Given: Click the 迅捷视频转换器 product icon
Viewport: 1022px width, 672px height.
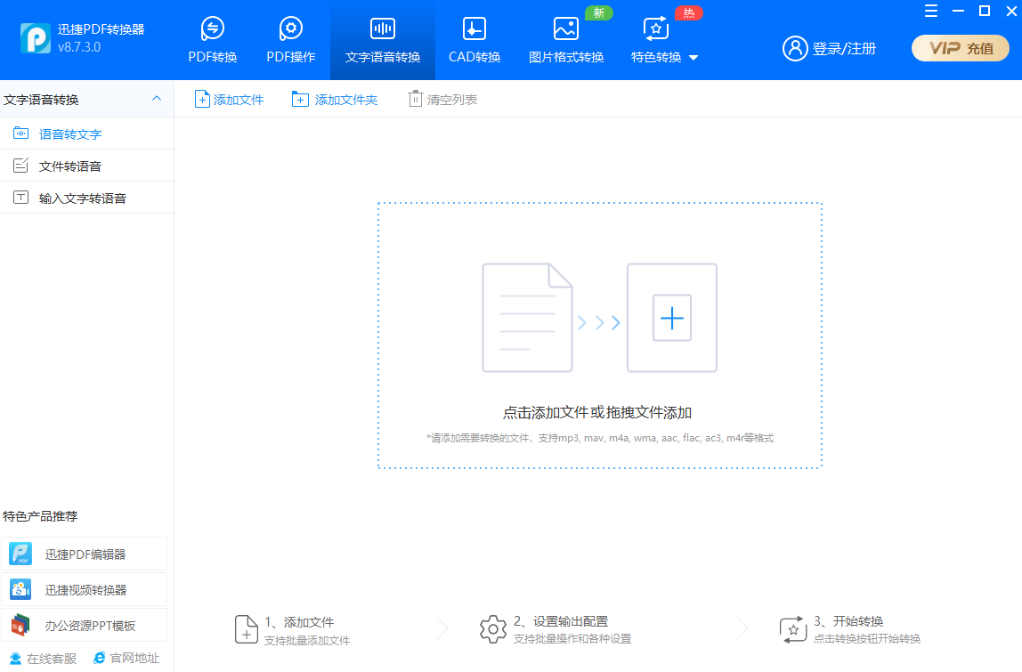Looking at the screenshot, I should point(20,590).
